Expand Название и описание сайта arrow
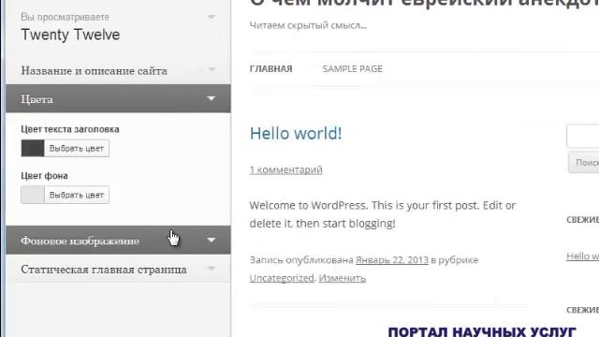Viewport: 599px width, 337px height. click(x=211, y=69)
